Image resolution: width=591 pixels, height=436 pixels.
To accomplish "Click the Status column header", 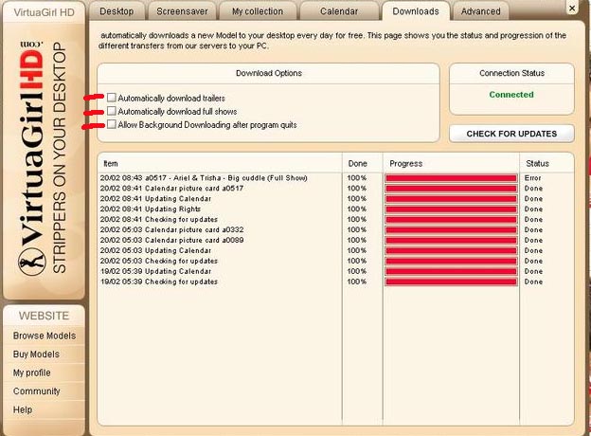I will [536, 164].
